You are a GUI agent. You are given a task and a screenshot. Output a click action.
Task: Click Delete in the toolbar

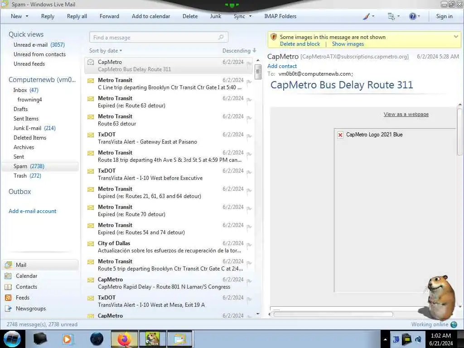190,16
